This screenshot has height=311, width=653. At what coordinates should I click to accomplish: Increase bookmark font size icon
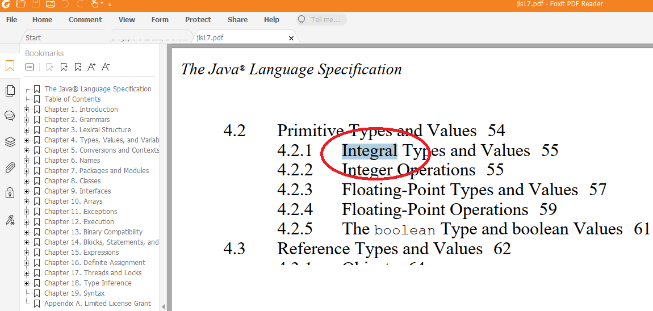tap(91, 66)
